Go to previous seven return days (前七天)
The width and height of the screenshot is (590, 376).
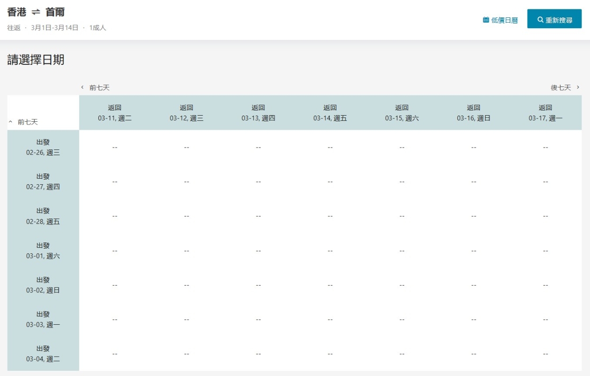click(x=96, y=87)
